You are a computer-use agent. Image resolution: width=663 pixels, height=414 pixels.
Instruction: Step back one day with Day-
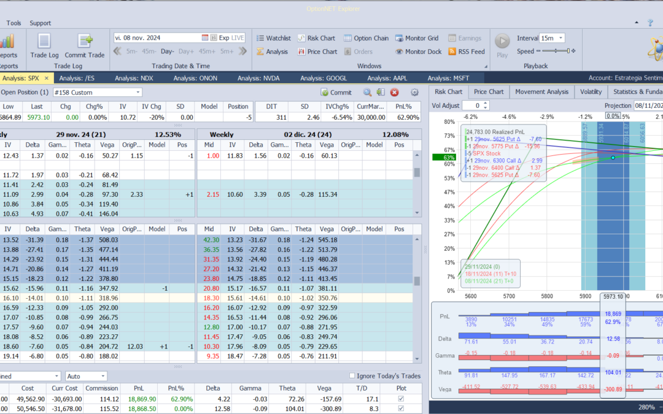coord(168,52)
